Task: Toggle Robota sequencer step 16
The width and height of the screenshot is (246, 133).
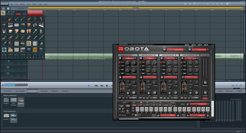Action: tap(208, 109)
